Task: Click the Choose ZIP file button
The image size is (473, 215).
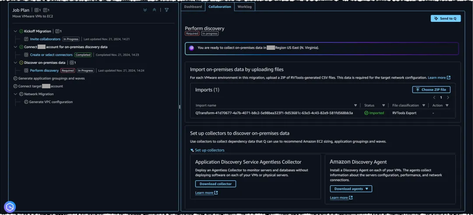Action: 431,90
